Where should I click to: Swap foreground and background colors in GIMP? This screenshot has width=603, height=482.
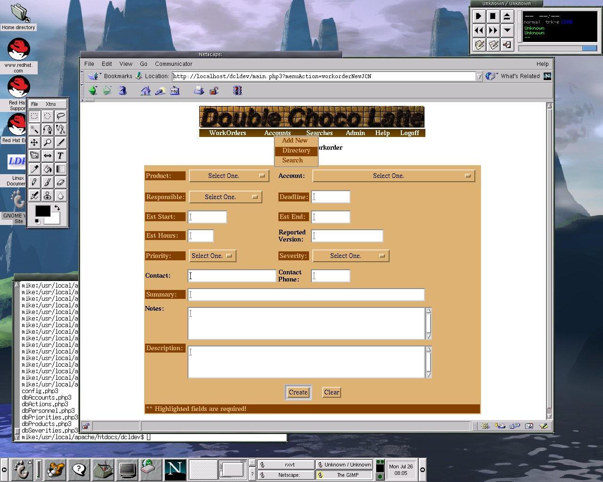[57, 208]
